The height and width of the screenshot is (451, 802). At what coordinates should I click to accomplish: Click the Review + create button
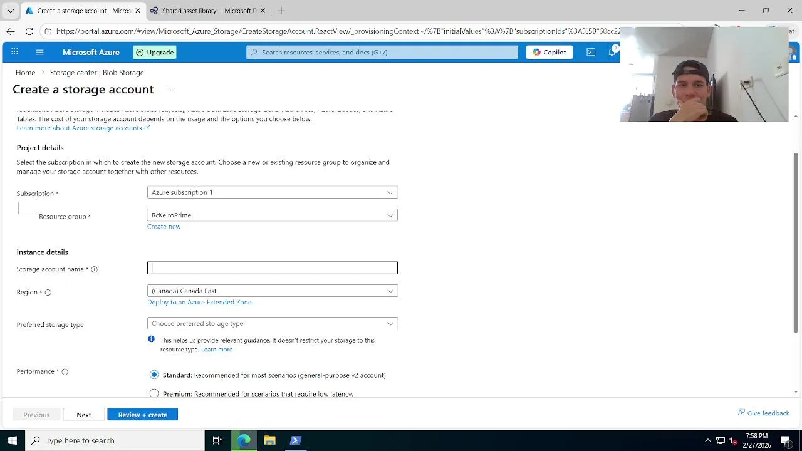143,415
